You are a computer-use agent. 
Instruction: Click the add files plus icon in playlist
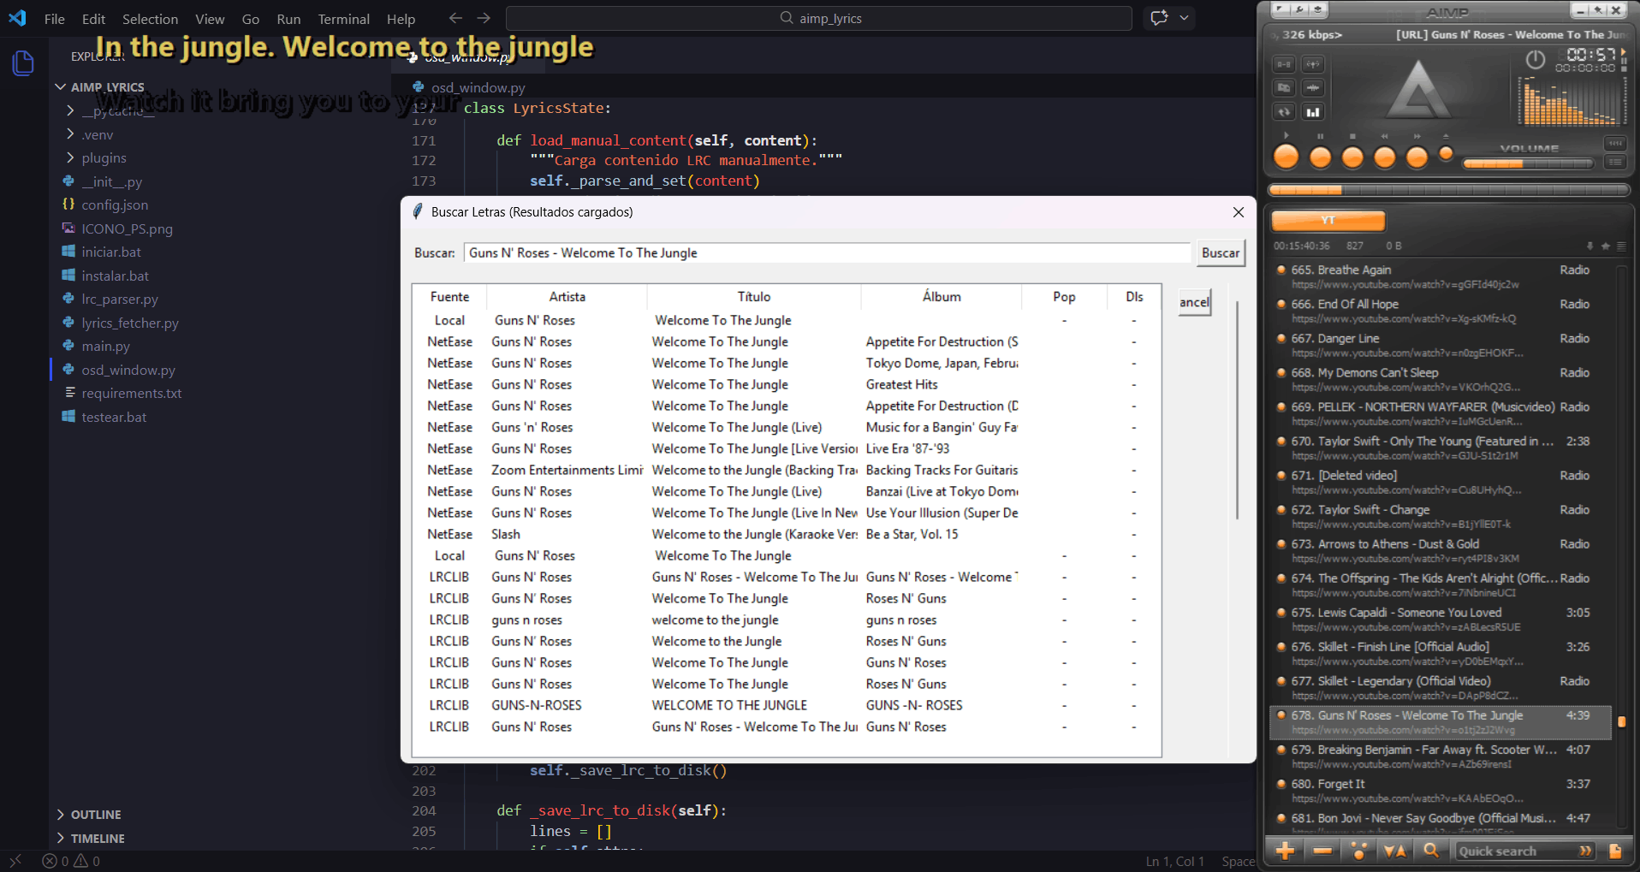tap(1285, 851)
